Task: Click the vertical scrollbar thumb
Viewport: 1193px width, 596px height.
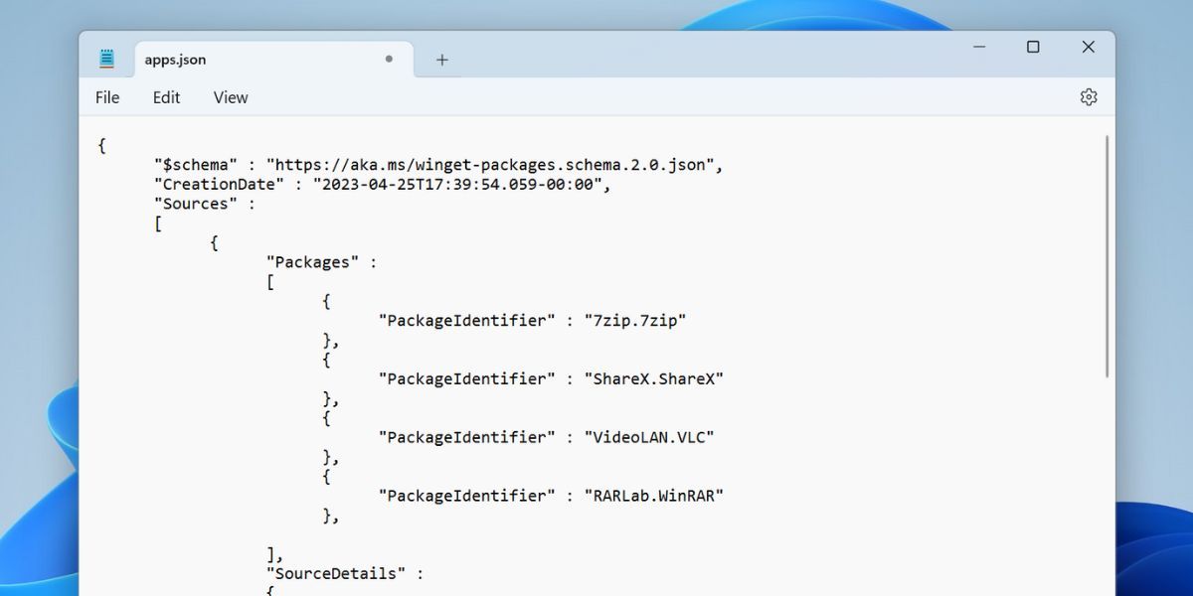Action: [1107, 256]
